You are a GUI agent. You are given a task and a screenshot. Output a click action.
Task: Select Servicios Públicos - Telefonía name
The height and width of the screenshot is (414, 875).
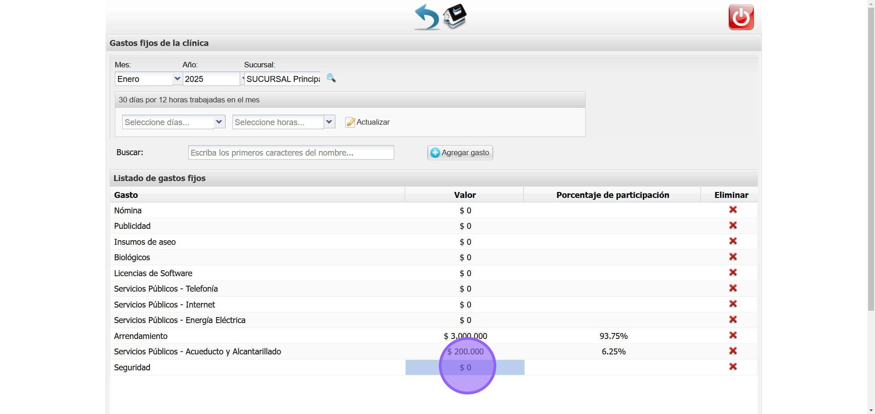tap(166, 288)
